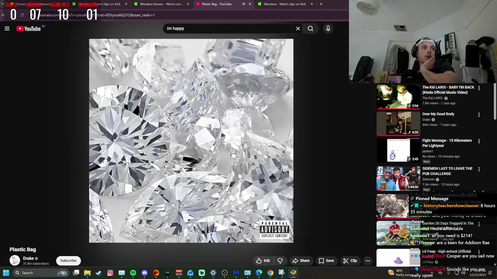
Task: Click the related videos scrollbar
Action: coord(495,102)
